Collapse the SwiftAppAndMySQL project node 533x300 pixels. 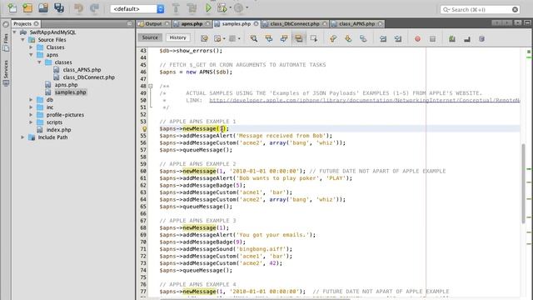tap(15, 32)
